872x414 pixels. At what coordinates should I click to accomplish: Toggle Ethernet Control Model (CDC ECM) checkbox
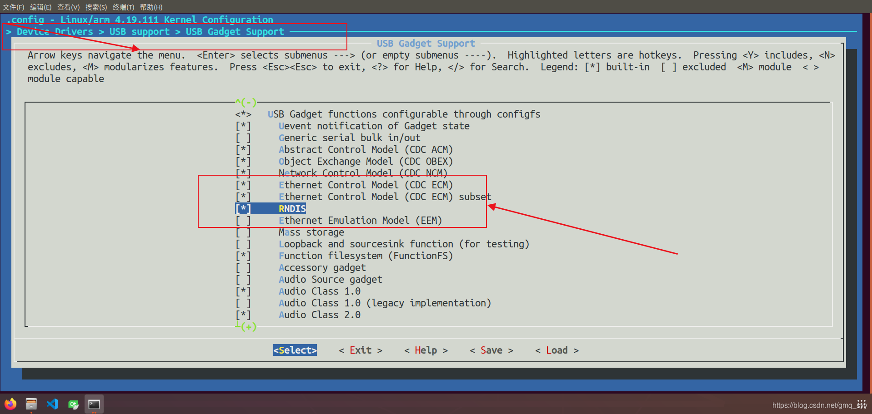point(243,185)
